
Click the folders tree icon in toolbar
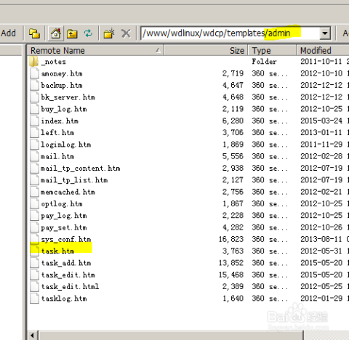click(x=34, y=33)
